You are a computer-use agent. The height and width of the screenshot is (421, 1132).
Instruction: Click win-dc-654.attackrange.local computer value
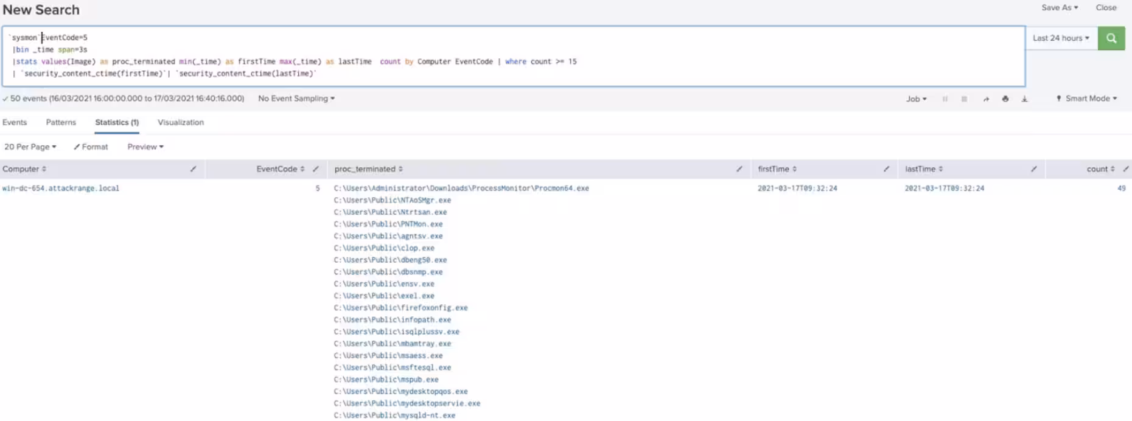coord(61,189)
